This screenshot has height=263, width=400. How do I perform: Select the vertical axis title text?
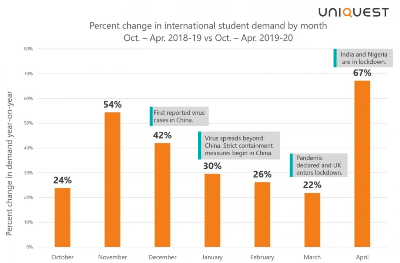[x=10, y=163]
